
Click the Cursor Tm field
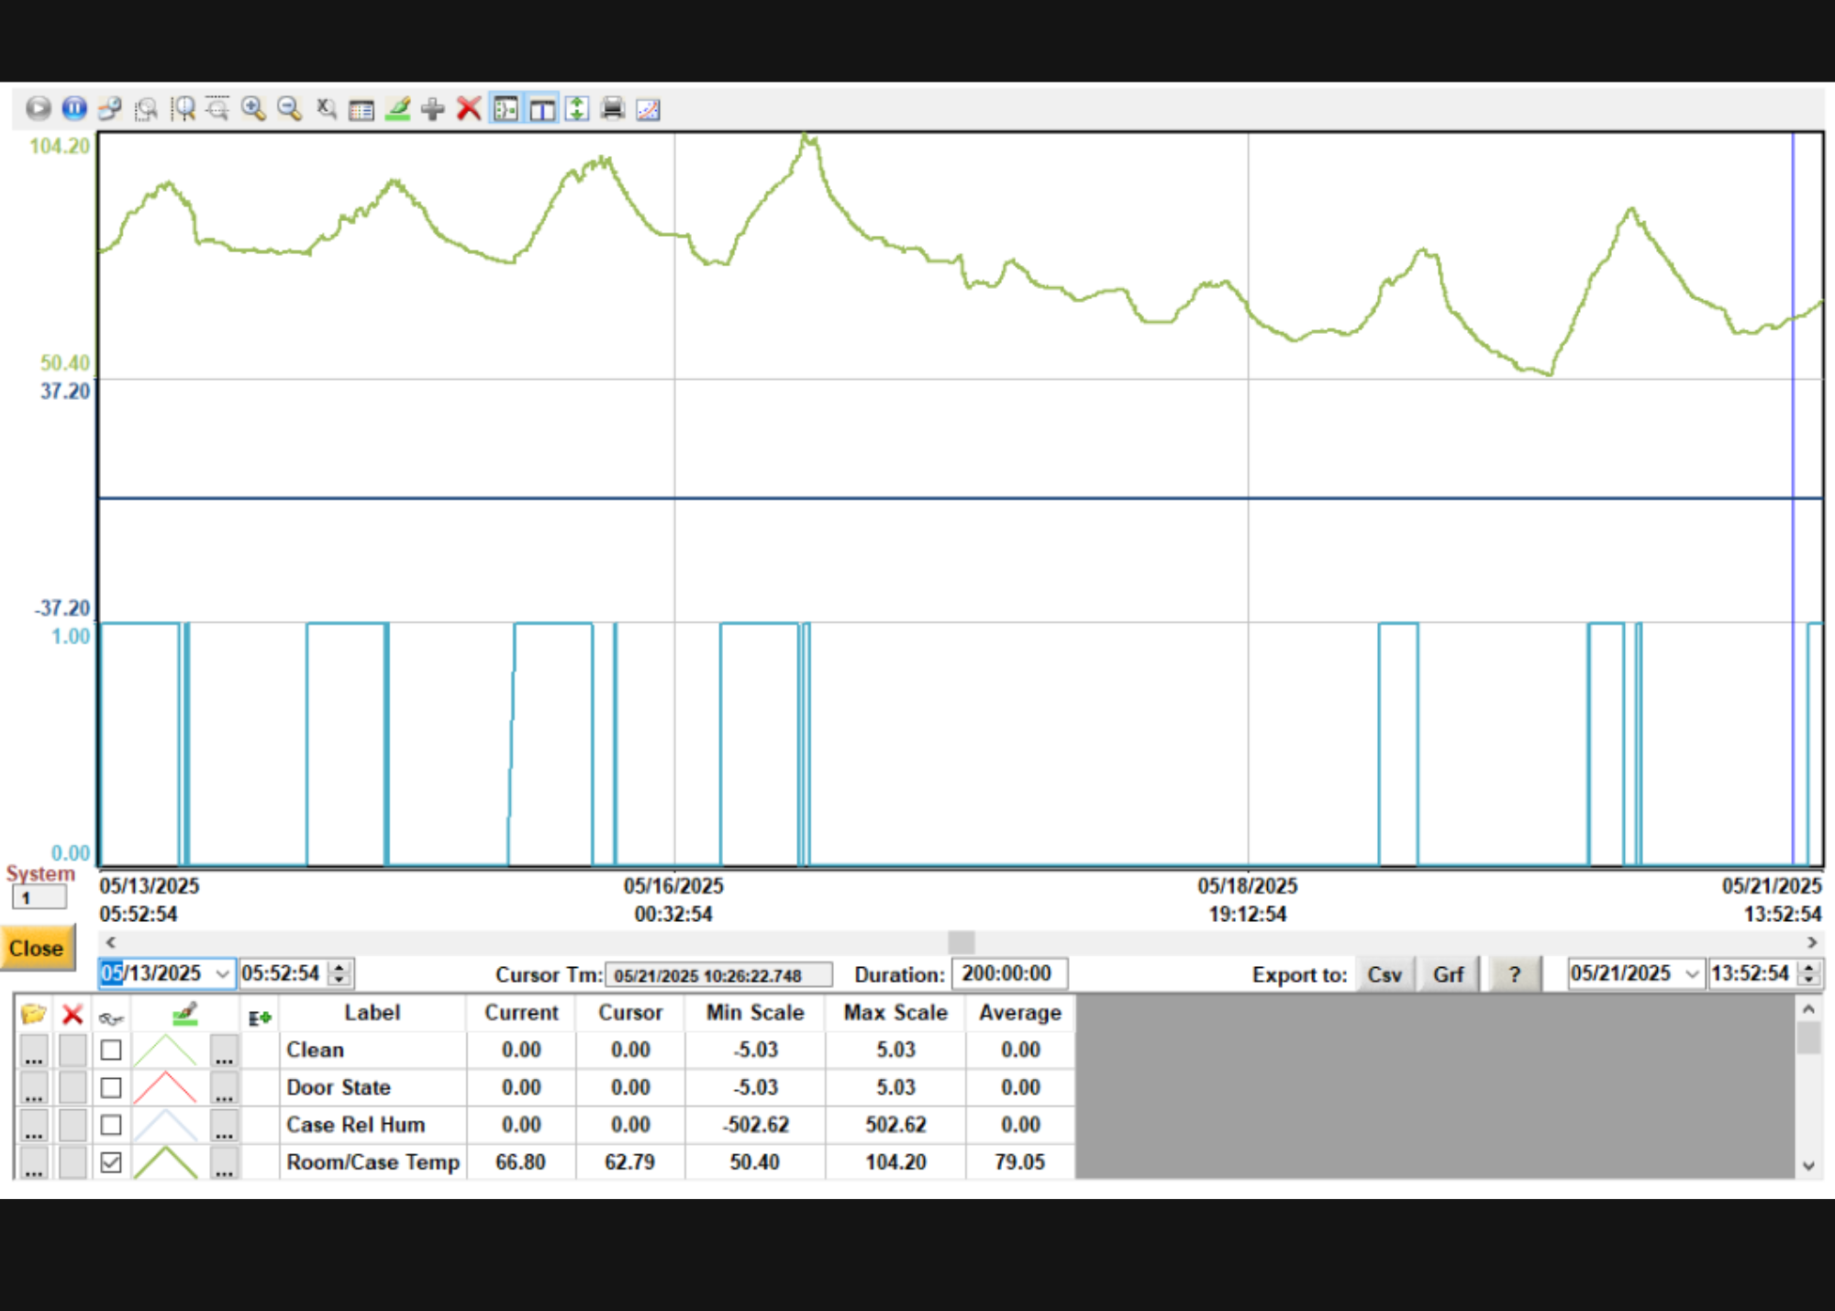[718, 975]
